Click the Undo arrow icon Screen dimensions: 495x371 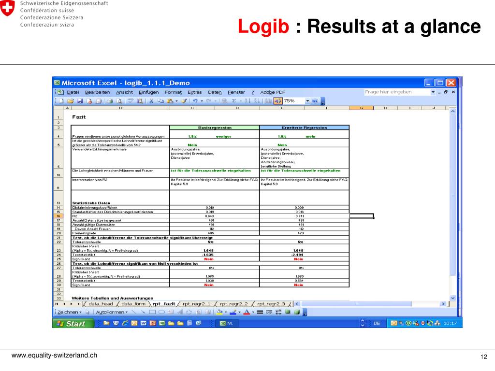195,101
